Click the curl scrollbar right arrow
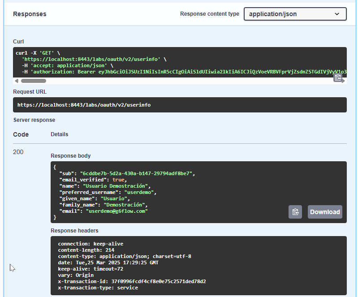The height and width of the screenshot is (297, 358). [343, 81]
